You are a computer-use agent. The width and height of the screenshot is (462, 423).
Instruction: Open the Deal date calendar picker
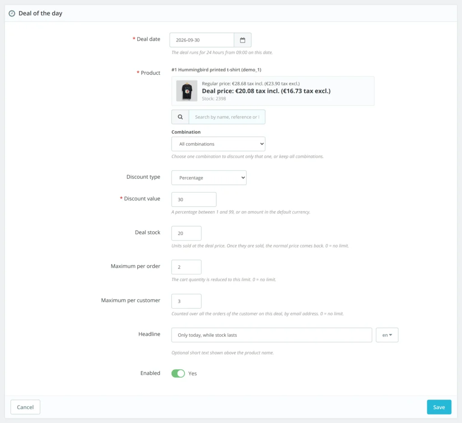point(242,40)
